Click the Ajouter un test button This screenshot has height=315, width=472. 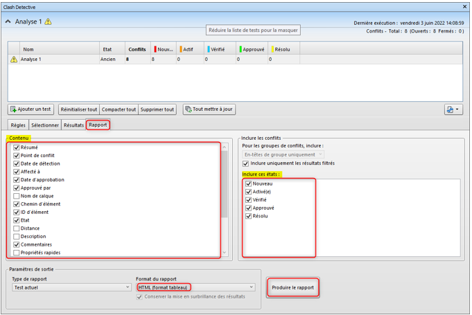pyautogui.click(x=31, y=109)
